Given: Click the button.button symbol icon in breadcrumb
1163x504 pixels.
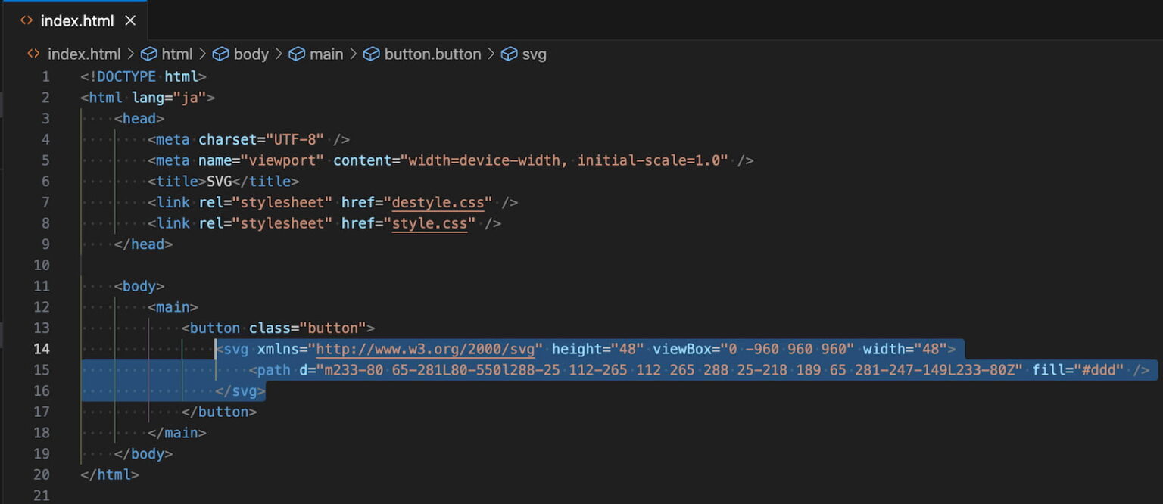Looking at the screenshot, I should click(x=370, y=54).
